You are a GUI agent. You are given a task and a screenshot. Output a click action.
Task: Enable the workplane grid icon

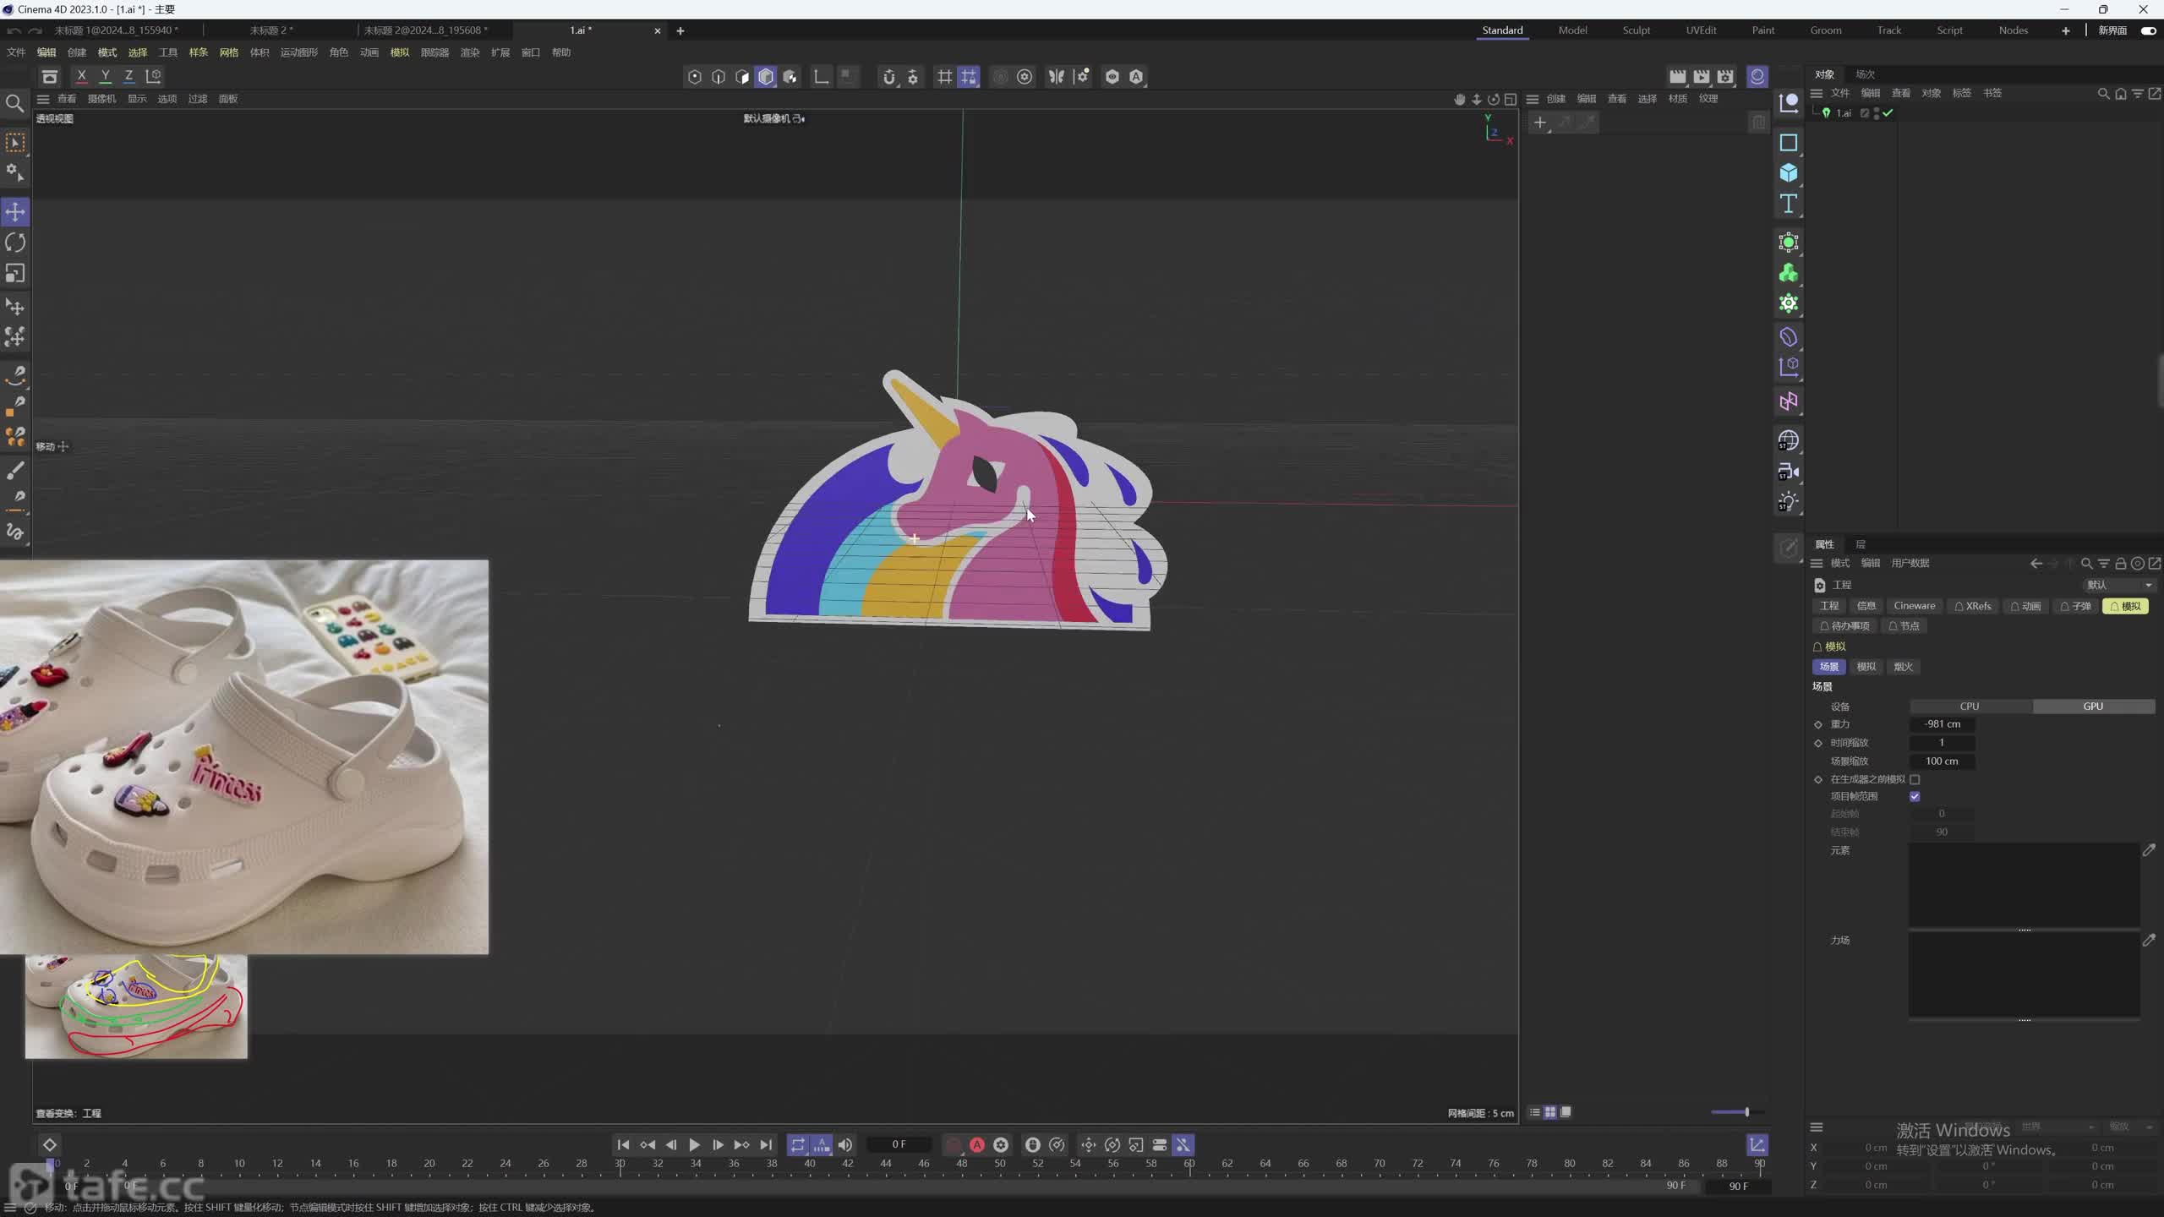coord(944,77)
